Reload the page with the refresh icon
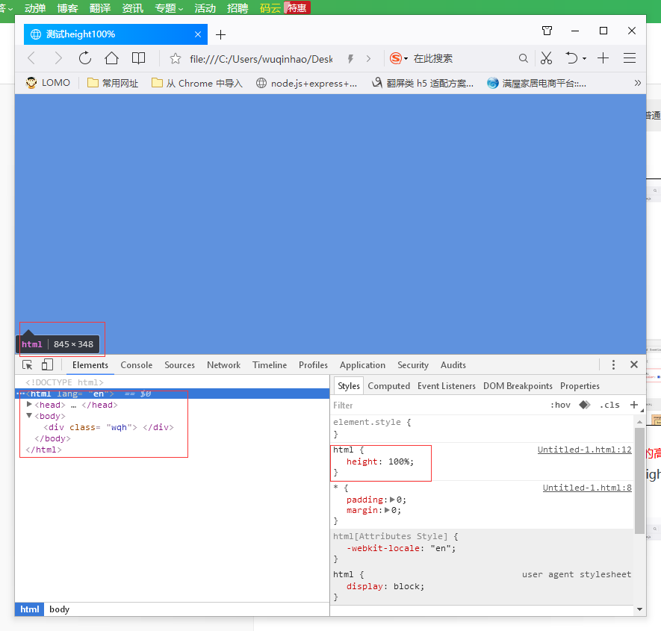The width and height of the screenshot is (661, 631). click(85, 58)
